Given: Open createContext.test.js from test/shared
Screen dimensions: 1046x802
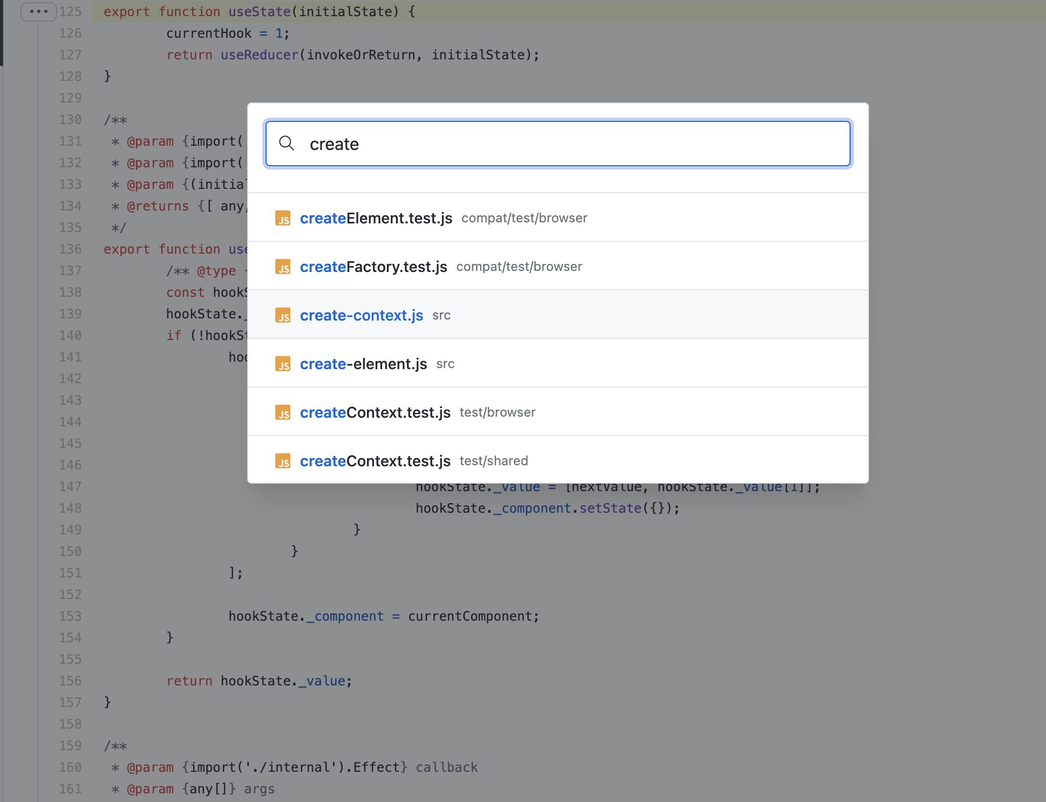Looking at the screenshot, I should pyautogui.click(x=375, y=461).
